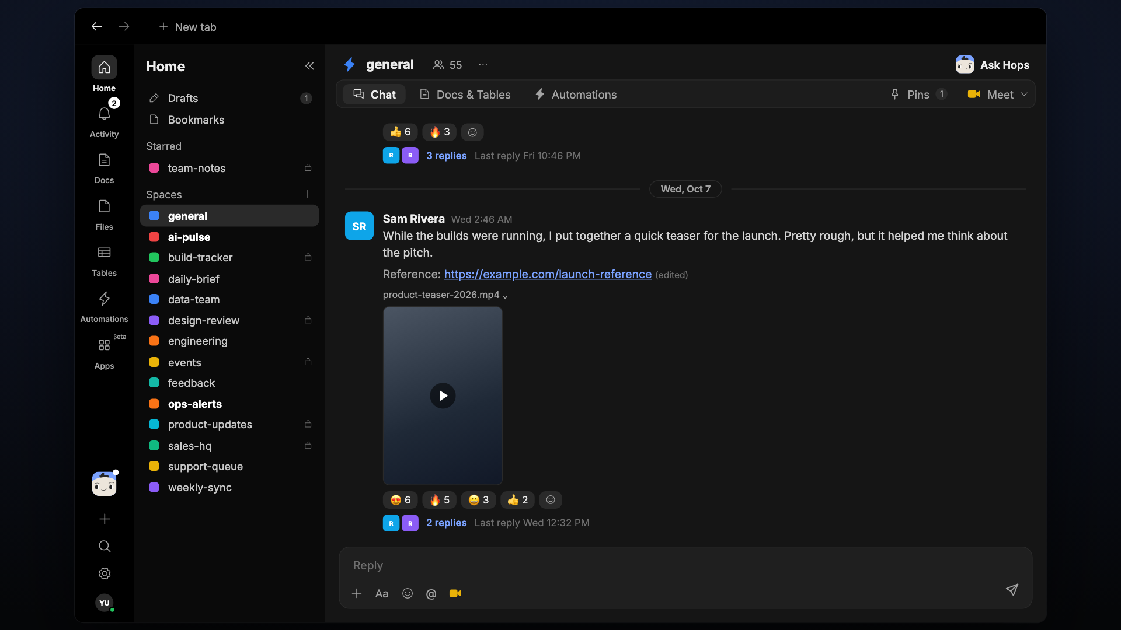Open Drafts in the sidebar

click(x=229, y=98)
